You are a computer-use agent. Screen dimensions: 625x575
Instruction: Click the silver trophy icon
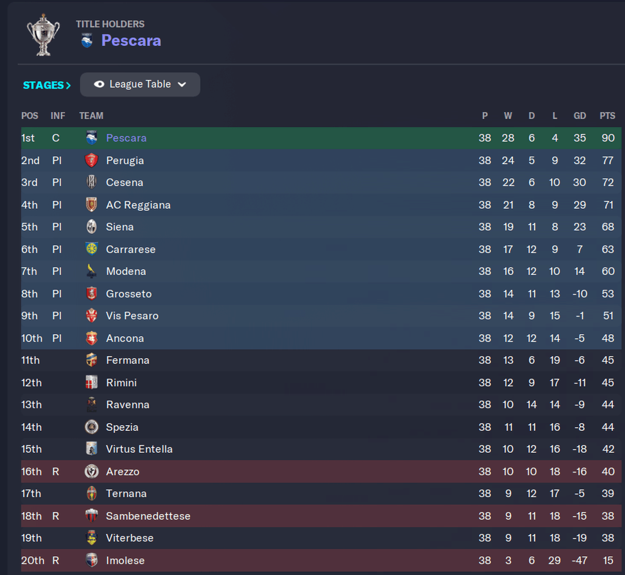(43, 35)
